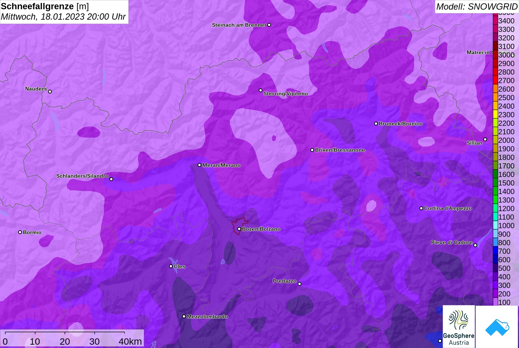Click the "Modell: SNOWGRID" label

(x=477, y=7)
